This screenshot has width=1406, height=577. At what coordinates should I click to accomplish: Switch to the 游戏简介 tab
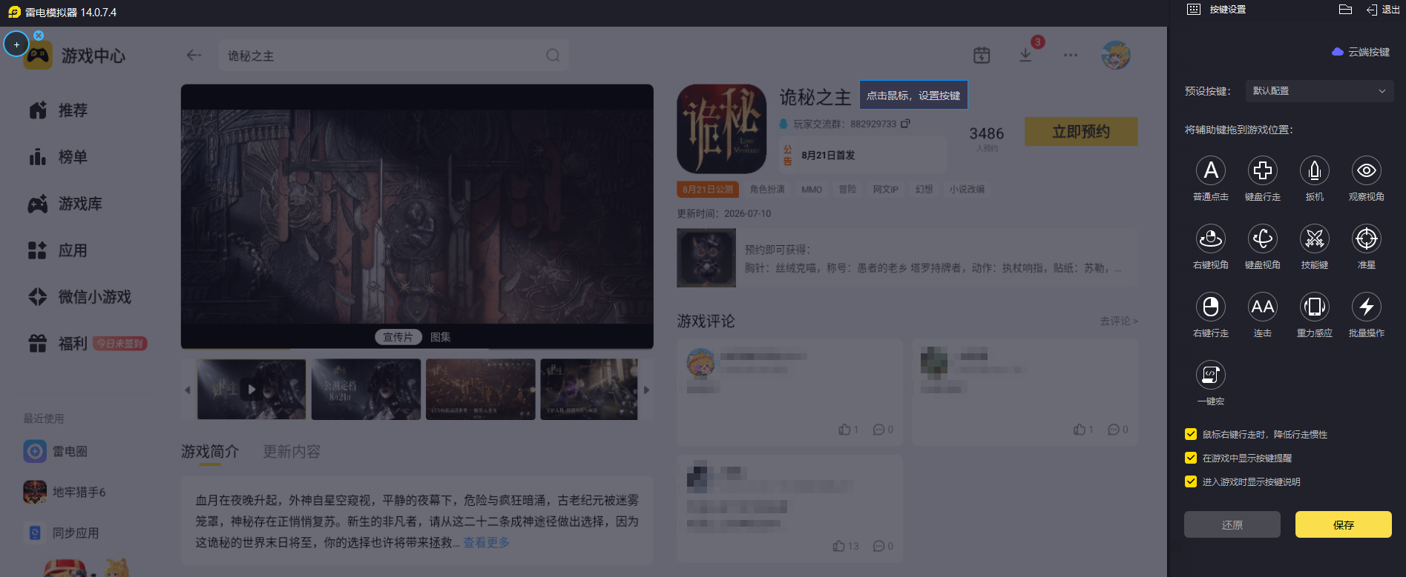coord(210,452)
